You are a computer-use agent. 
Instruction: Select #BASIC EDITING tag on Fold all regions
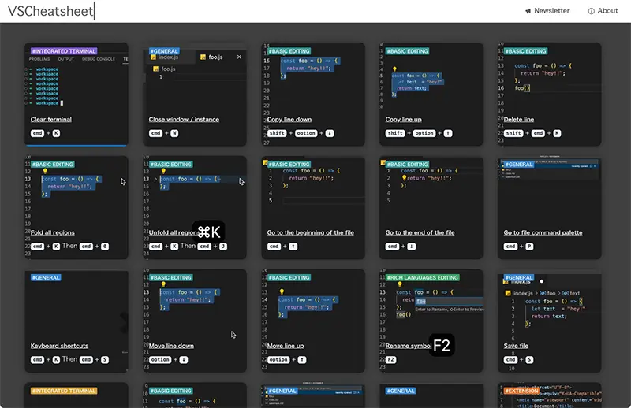pos(52,165)
